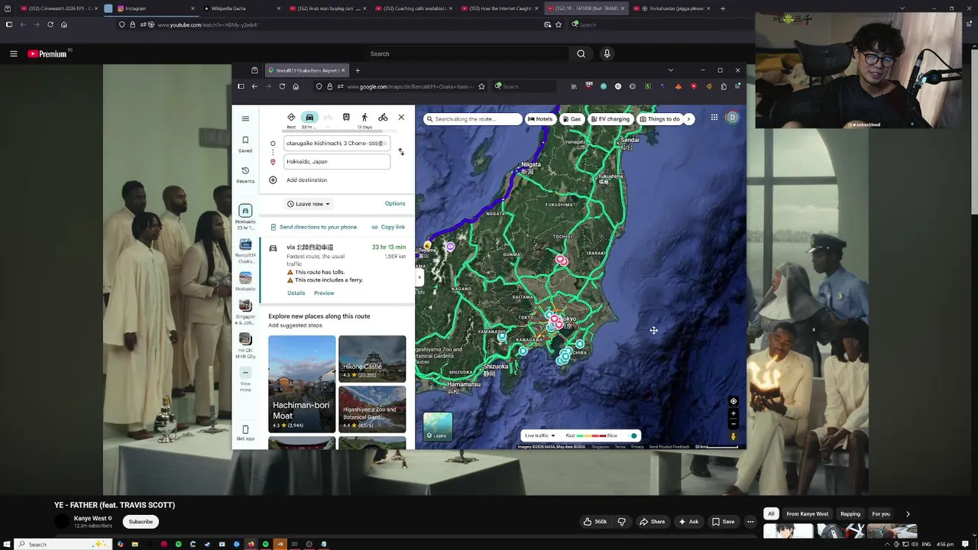Viewport: 978px width, 550px height.
Task: Open Higashiyama Zoo place card
Action: click(x=372, y=409)
